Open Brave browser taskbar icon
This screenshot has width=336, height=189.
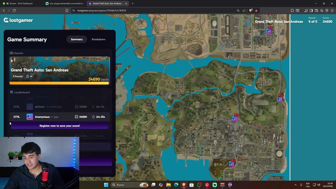[x=184, y=185]
